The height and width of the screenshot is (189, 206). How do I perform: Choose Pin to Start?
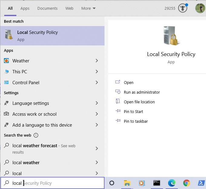[x=133, y=112]
